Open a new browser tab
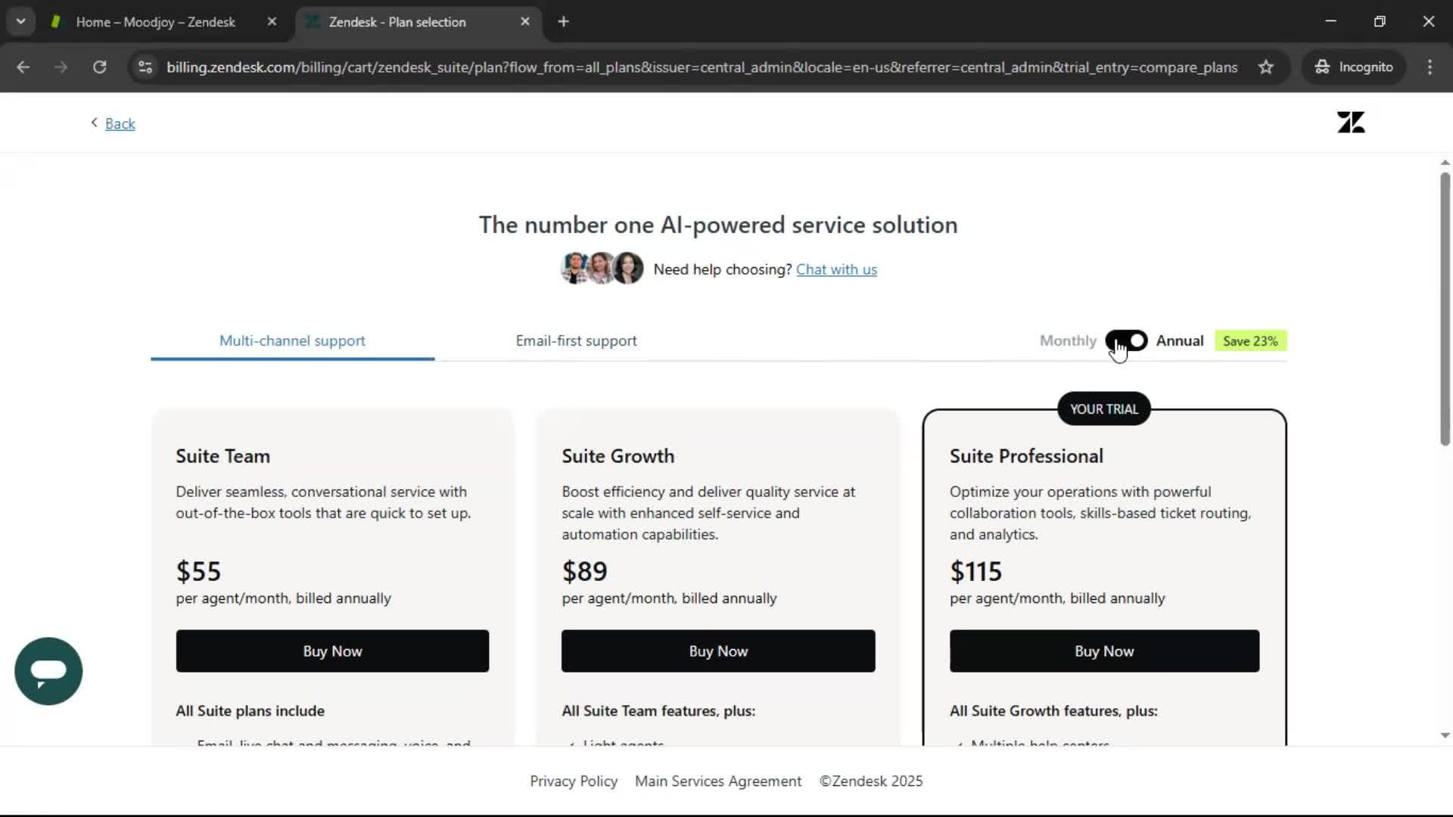This screenshot has width=1453, height=817. [x=563, y=22]
